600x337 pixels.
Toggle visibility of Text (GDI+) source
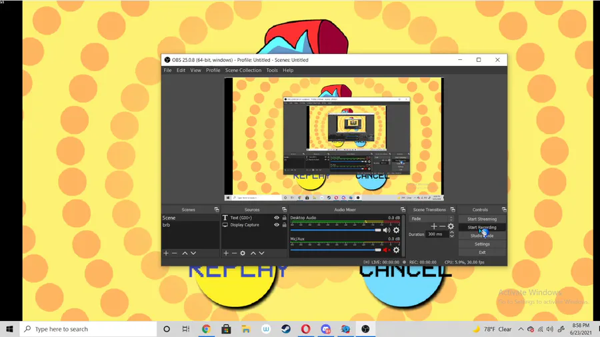click(x=276, y=218)
